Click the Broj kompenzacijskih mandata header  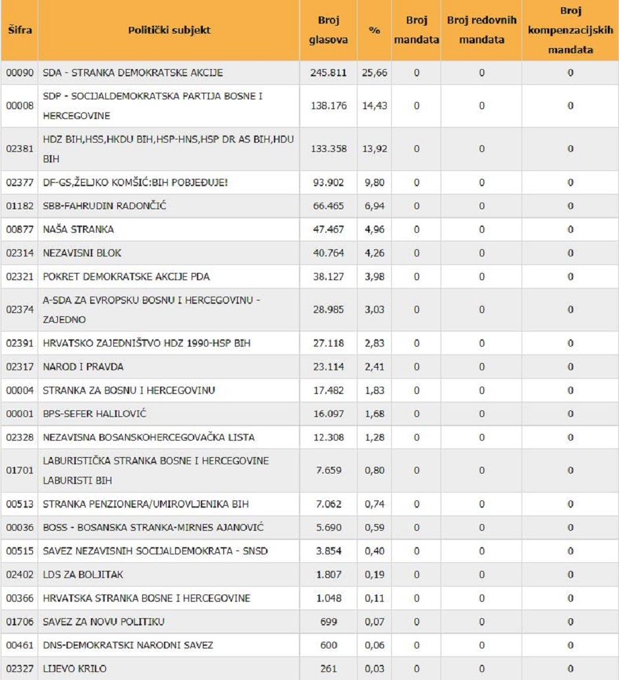click(570, 30)
